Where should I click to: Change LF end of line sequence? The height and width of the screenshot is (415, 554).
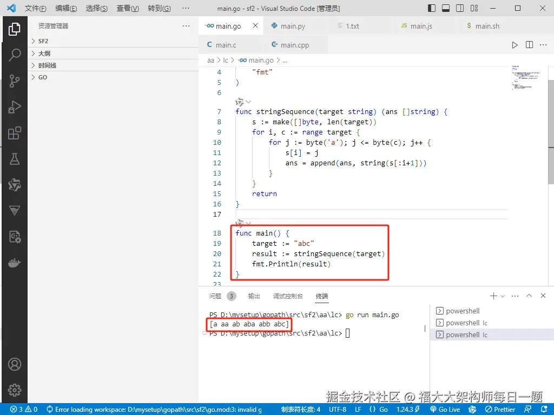click(358, 410)
